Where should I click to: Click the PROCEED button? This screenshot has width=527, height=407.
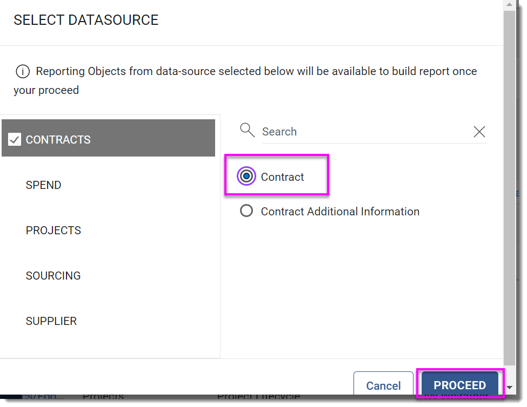point(459,384)
